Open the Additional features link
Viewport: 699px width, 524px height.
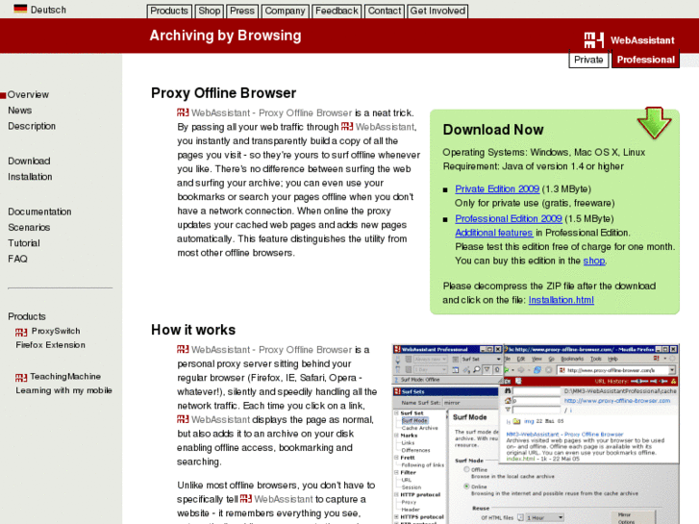pyautogui.click(x=493, y=233)
